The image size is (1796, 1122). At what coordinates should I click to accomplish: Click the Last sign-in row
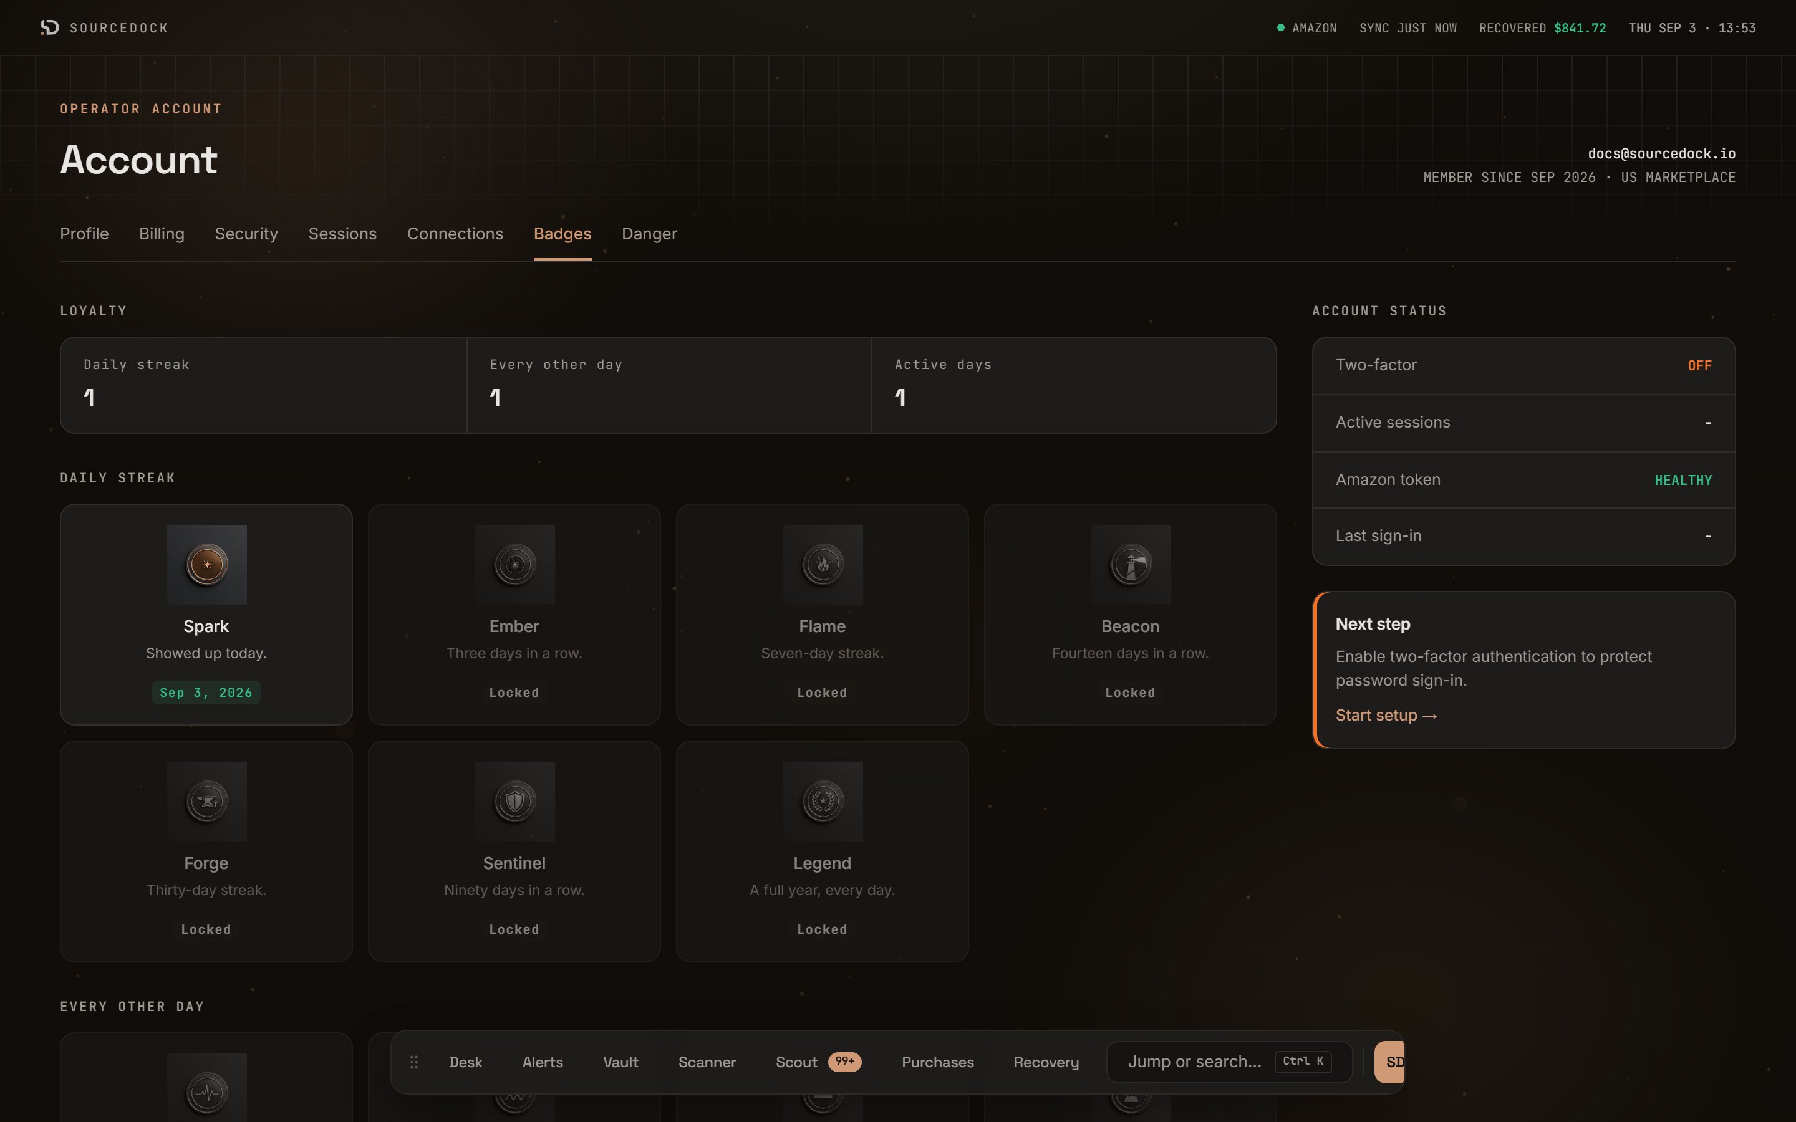(x=1523, y=537)
